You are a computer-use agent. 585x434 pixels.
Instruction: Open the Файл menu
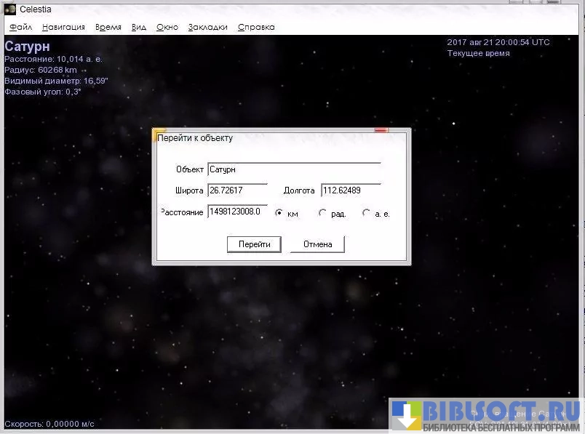pyautogui.click(x=20, y=27)
